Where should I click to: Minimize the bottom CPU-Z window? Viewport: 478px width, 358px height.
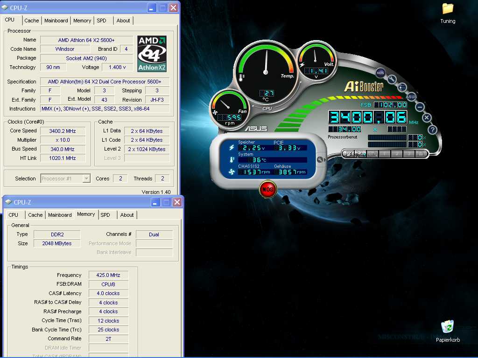click(155, 202)
